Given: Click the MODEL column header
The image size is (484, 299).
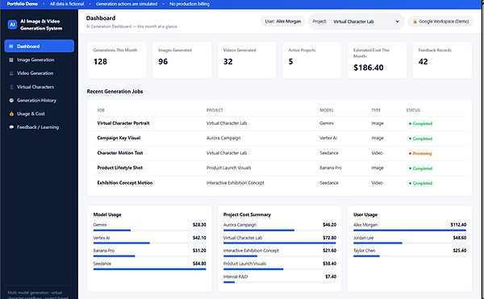Looking at the screenshot, I should point(327,110).
